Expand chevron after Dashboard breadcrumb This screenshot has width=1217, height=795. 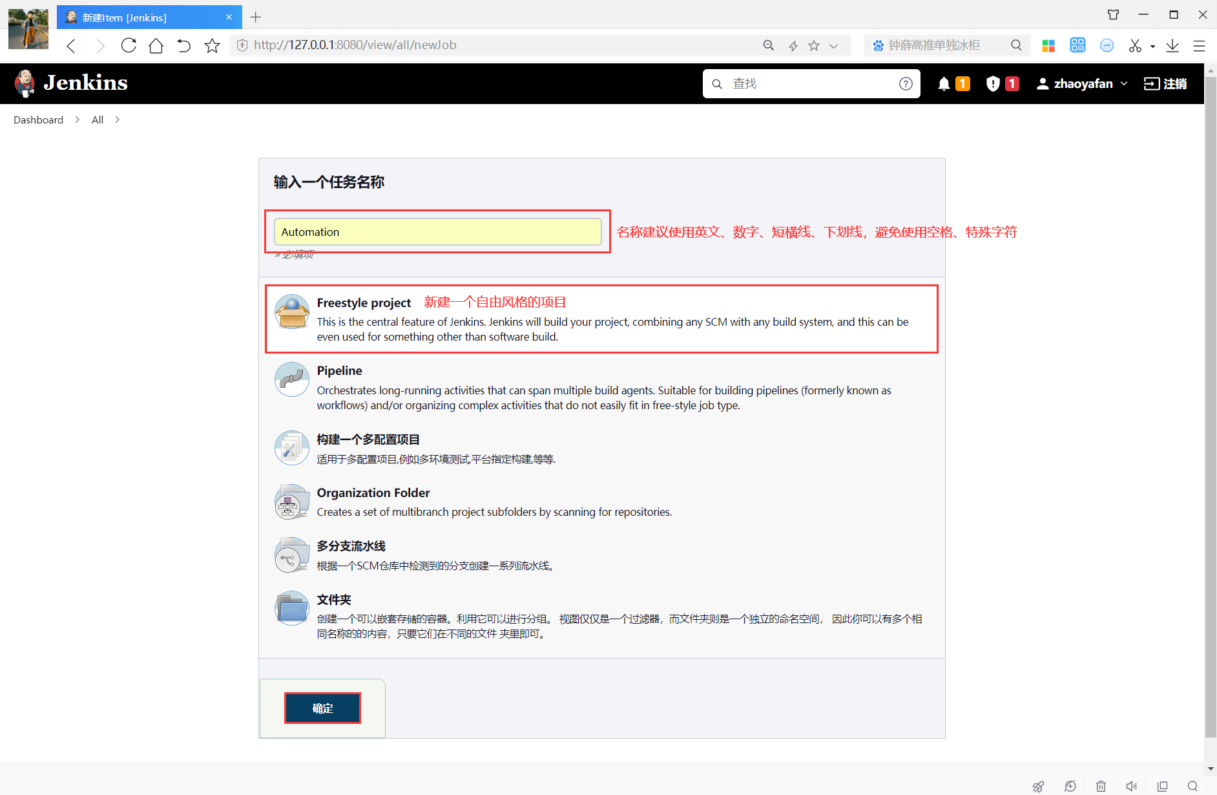pos(77,120)
